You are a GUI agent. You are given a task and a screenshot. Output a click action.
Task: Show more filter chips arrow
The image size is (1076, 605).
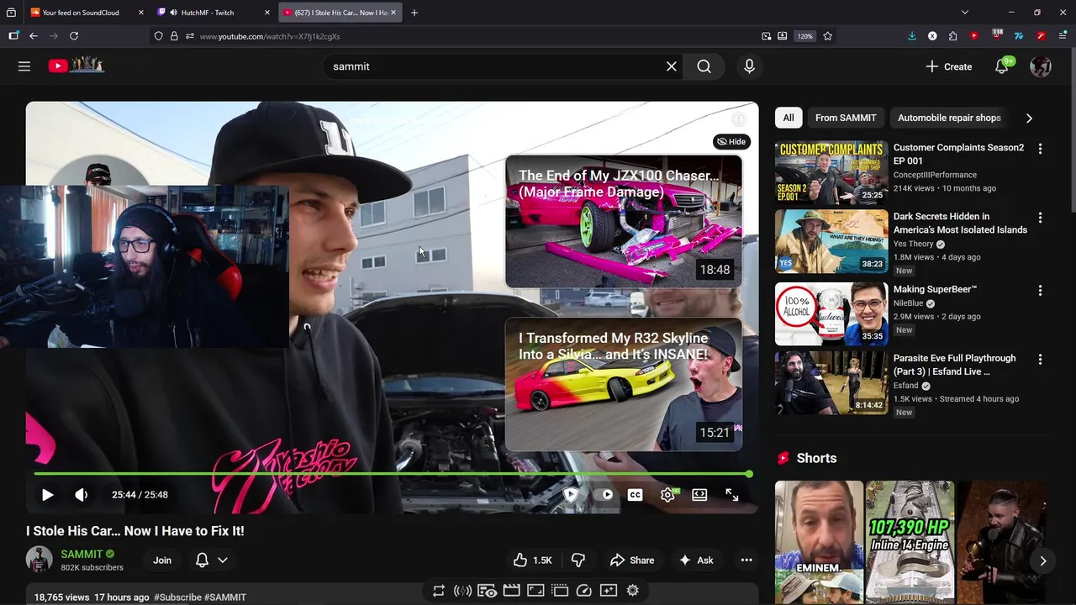tap(1029, 118)
